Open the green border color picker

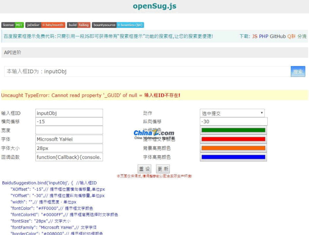point(233,130)
